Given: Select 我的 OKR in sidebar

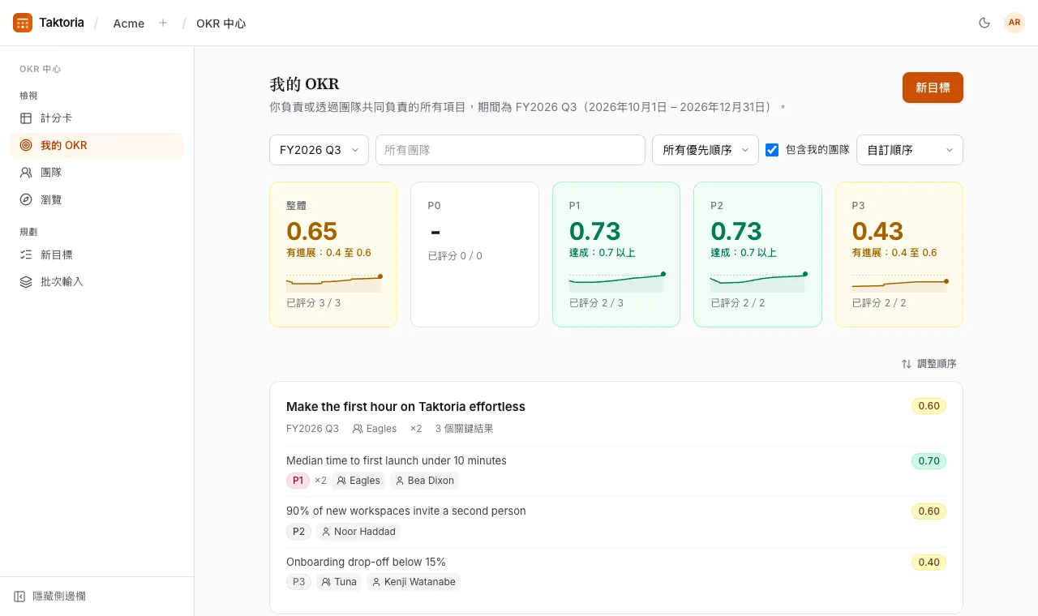Looking at the screenshot, I should [97, 145].
